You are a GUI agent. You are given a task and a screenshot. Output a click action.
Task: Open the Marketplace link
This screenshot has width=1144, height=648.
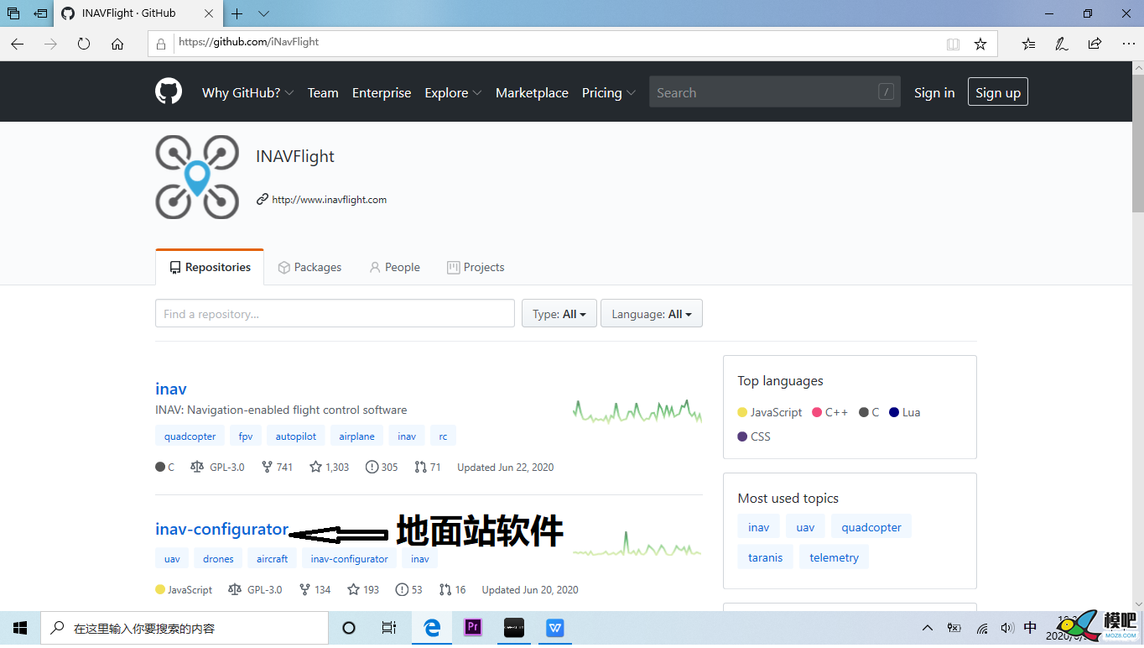[x=532, y=92]
